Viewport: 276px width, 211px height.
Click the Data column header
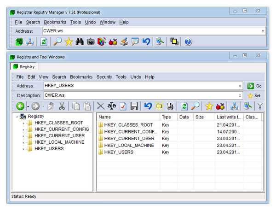[x=185, y=117]
